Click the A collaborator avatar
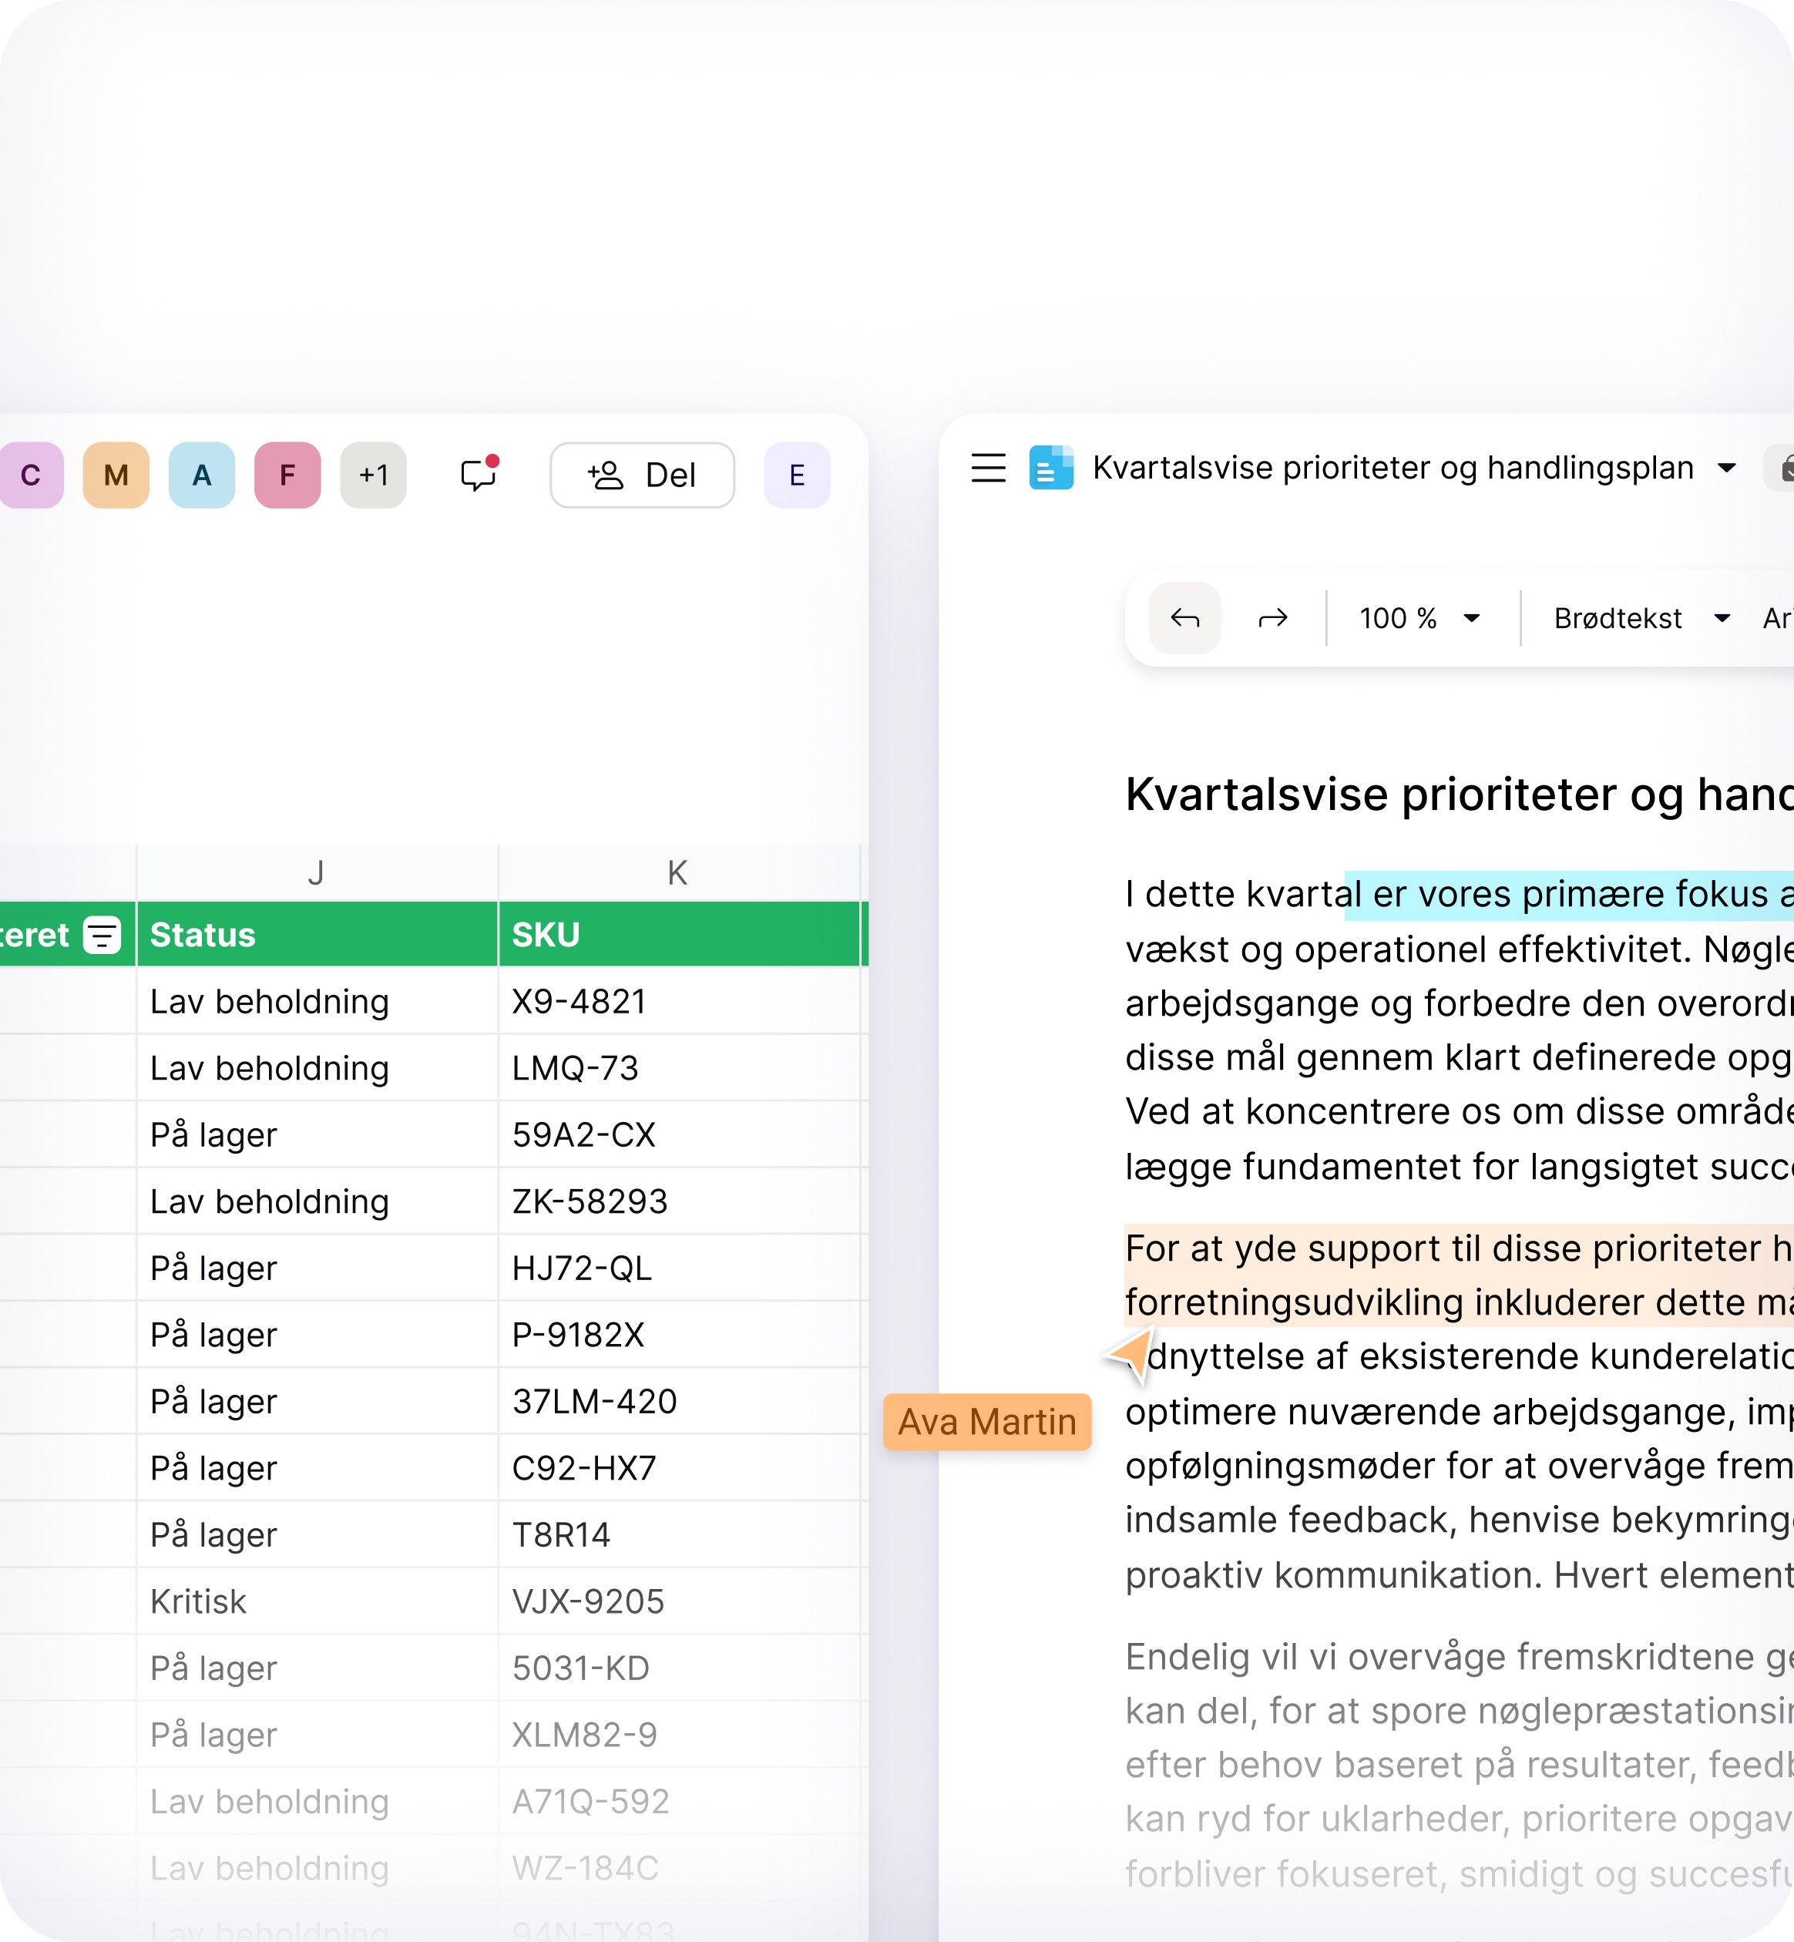Screen dimensions: 1794x1942 (202, 475)
